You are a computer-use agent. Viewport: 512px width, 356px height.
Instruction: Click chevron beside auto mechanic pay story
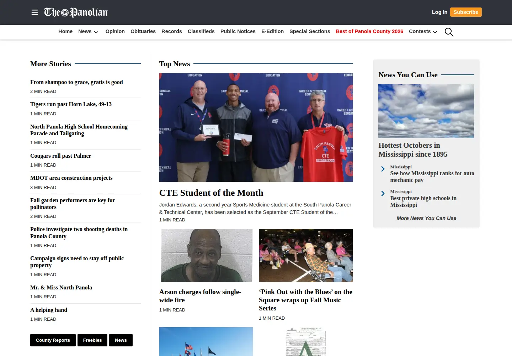(383, 169)
